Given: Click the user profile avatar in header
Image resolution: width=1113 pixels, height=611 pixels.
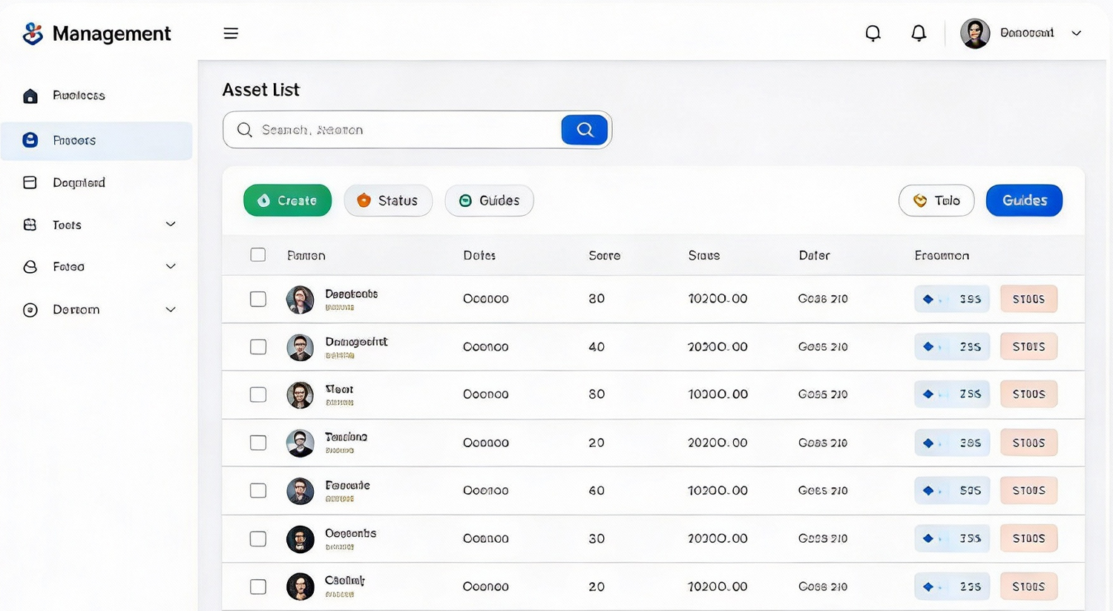Looking at the screenshot, I should point(975,33).
